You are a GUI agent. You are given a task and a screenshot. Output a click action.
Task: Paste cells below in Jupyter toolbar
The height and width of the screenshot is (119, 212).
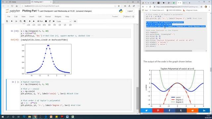click(25, 21)
